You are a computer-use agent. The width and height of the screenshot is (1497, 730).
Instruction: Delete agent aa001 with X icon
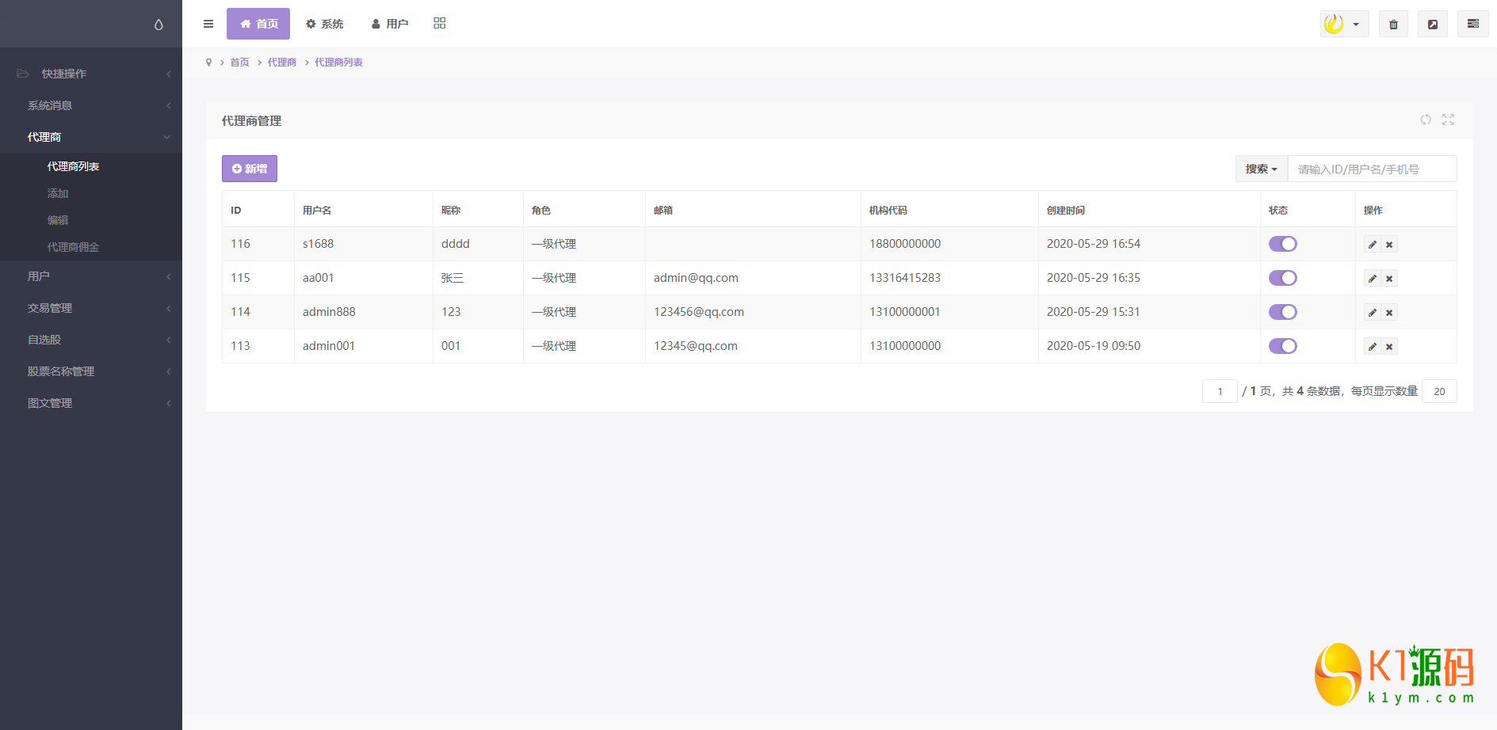point(1389,279)
